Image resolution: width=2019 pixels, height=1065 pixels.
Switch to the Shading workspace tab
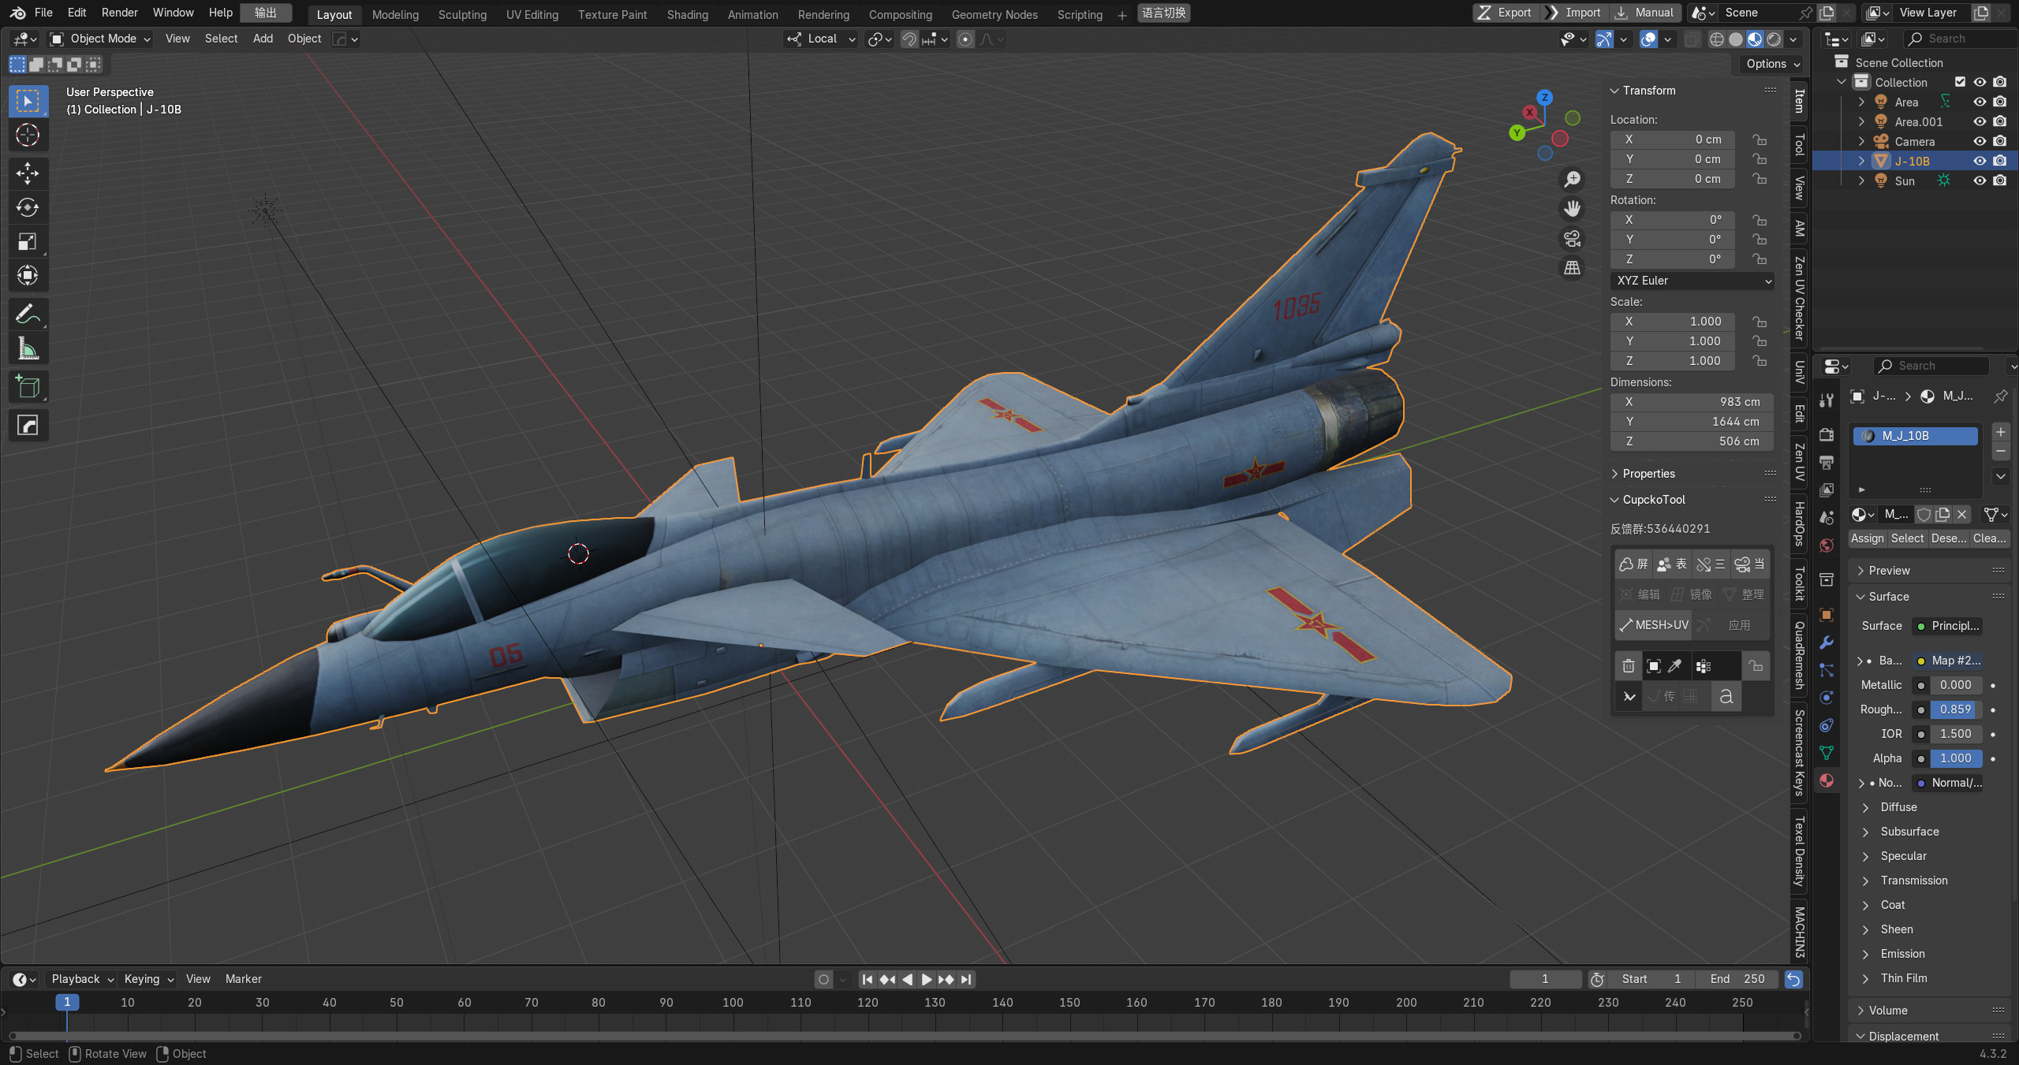click(687, 14)
